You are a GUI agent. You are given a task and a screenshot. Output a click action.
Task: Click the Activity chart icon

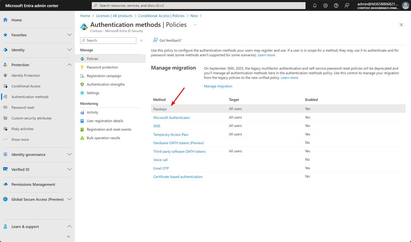[82, 112]
